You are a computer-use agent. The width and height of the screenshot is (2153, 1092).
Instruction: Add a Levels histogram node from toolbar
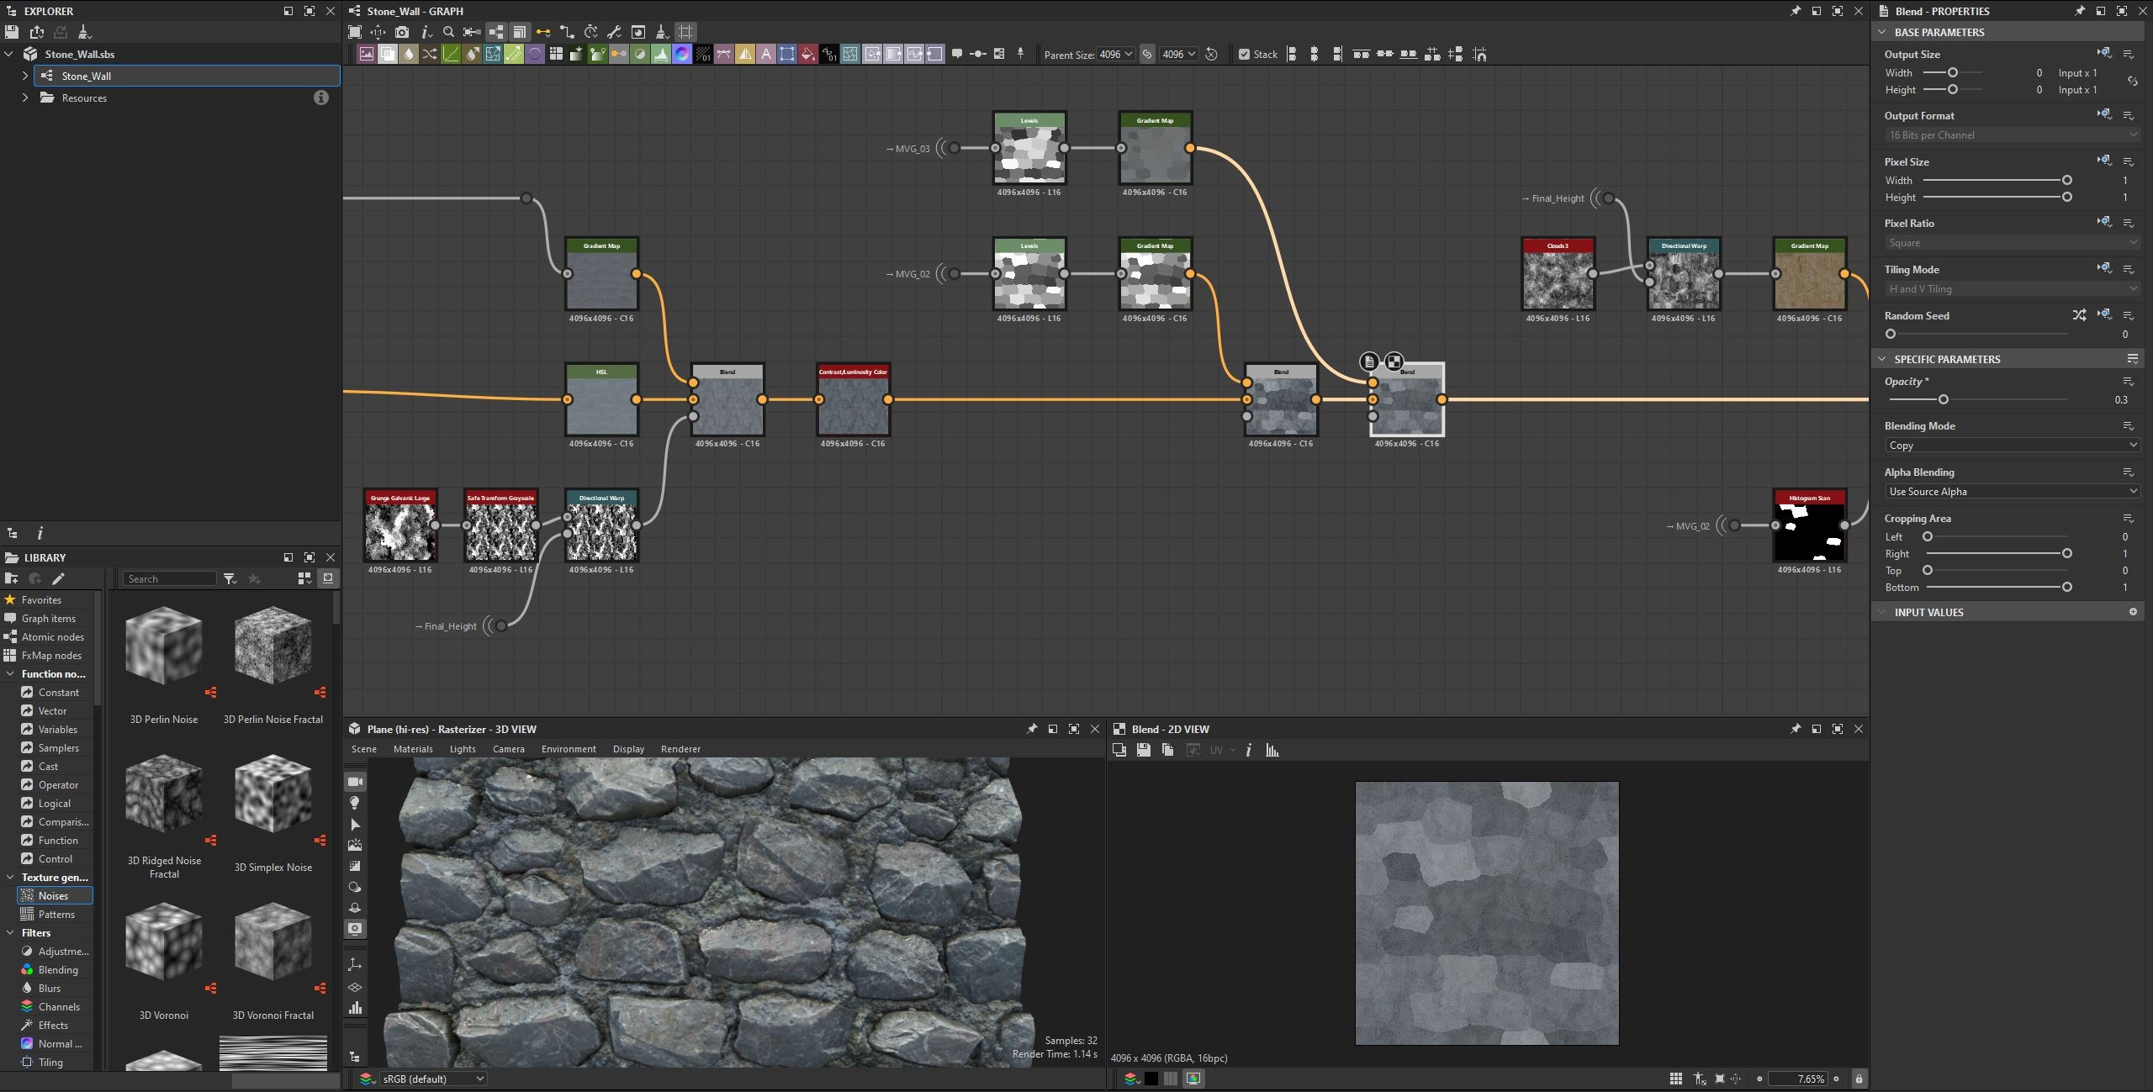click(x=661, y=55)
